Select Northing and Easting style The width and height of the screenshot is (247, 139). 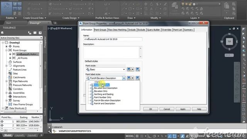103,94
